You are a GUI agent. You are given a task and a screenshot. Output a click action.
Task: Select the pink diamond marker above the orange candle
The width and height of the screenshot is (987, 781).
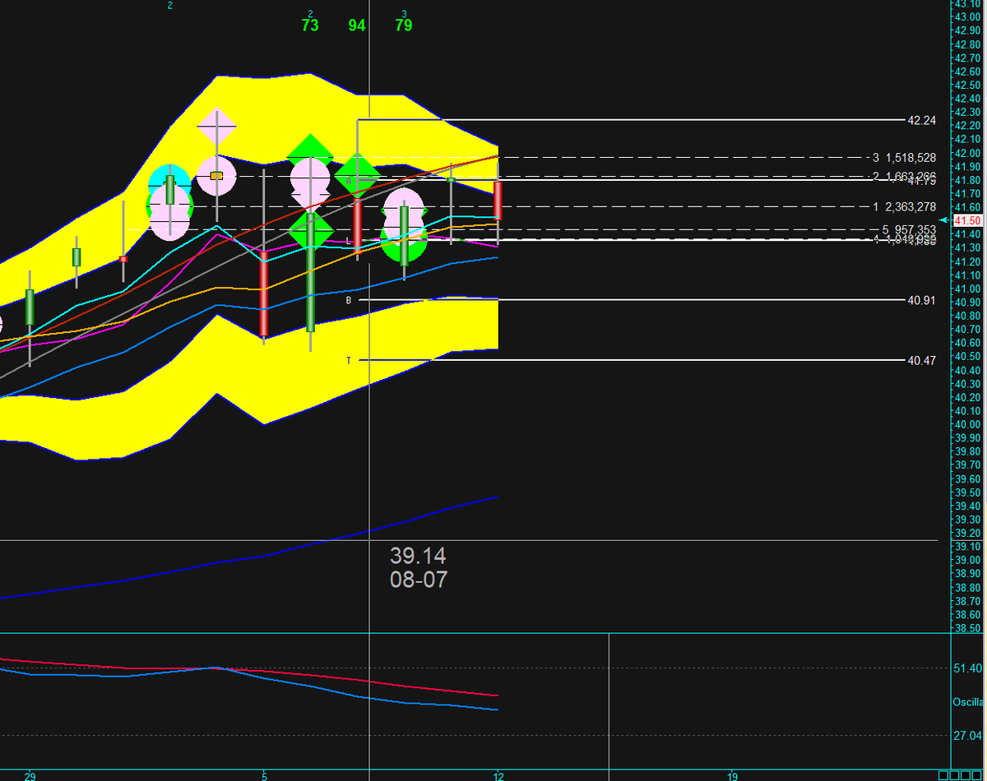217,127
